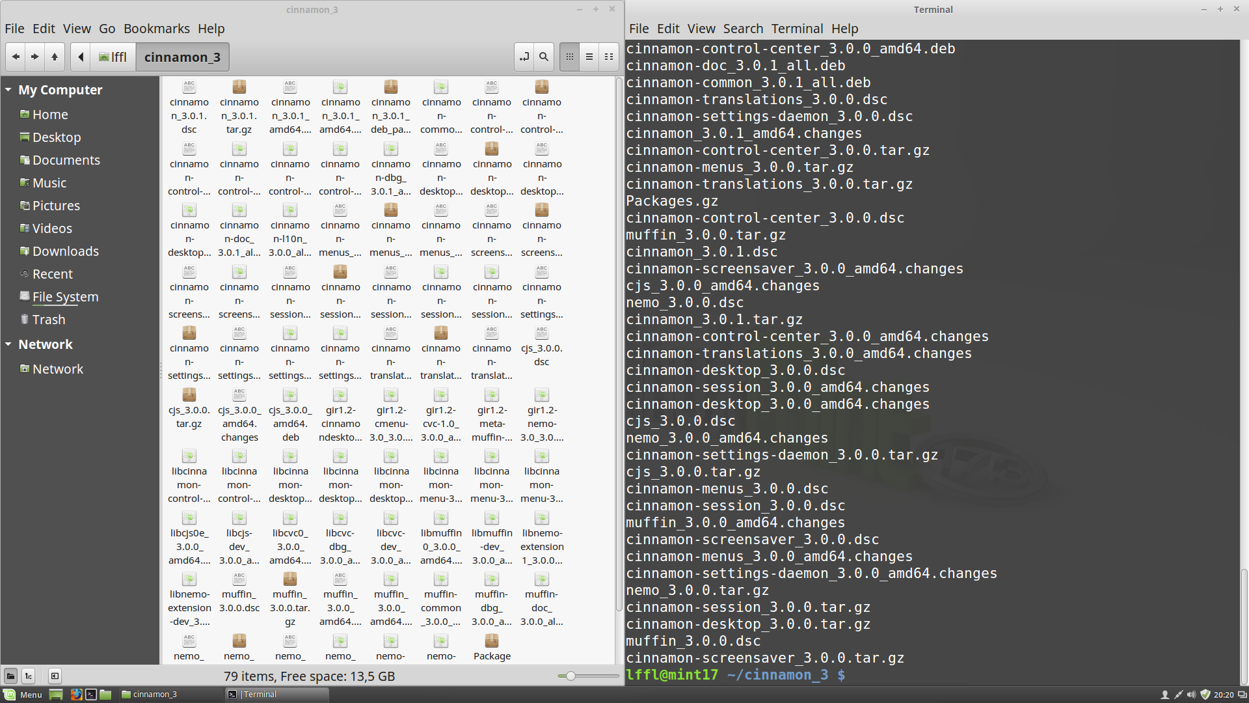Click the Back navigation arrow
The width and height of the screenshot is (1249, 703).
pyautogui.click(x=16, y=57)
